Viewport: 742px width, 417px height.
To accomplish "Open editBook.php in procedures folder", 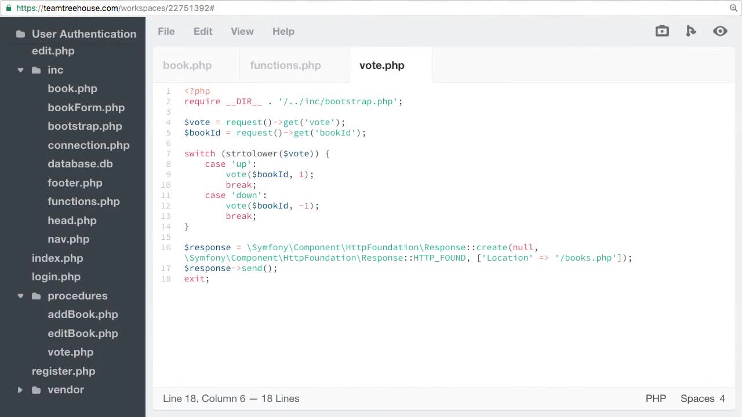I will 83,334.
